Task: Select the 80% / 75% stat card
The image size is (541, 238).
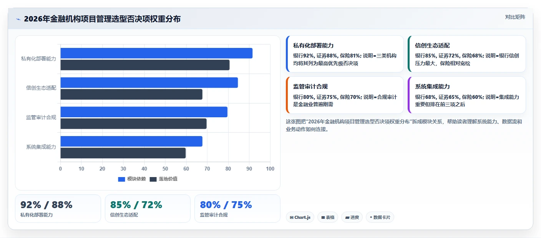Action: pos(237,208)
